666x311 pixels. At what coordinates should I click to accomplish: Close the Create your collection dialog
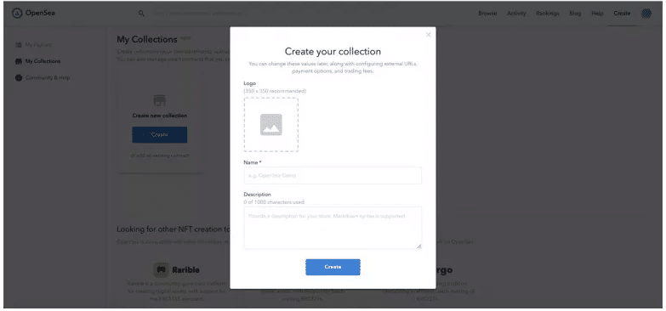[428, 35]
